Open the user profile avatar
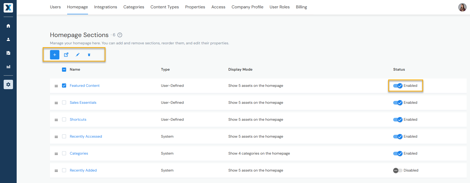This screenshot has width=470, height=183. (x=462, y=7)
